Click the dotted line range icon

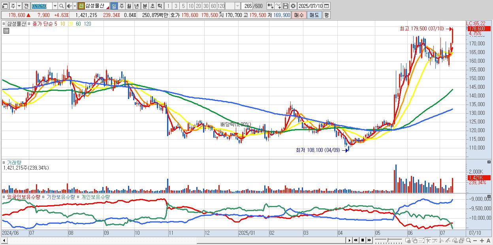421,241
